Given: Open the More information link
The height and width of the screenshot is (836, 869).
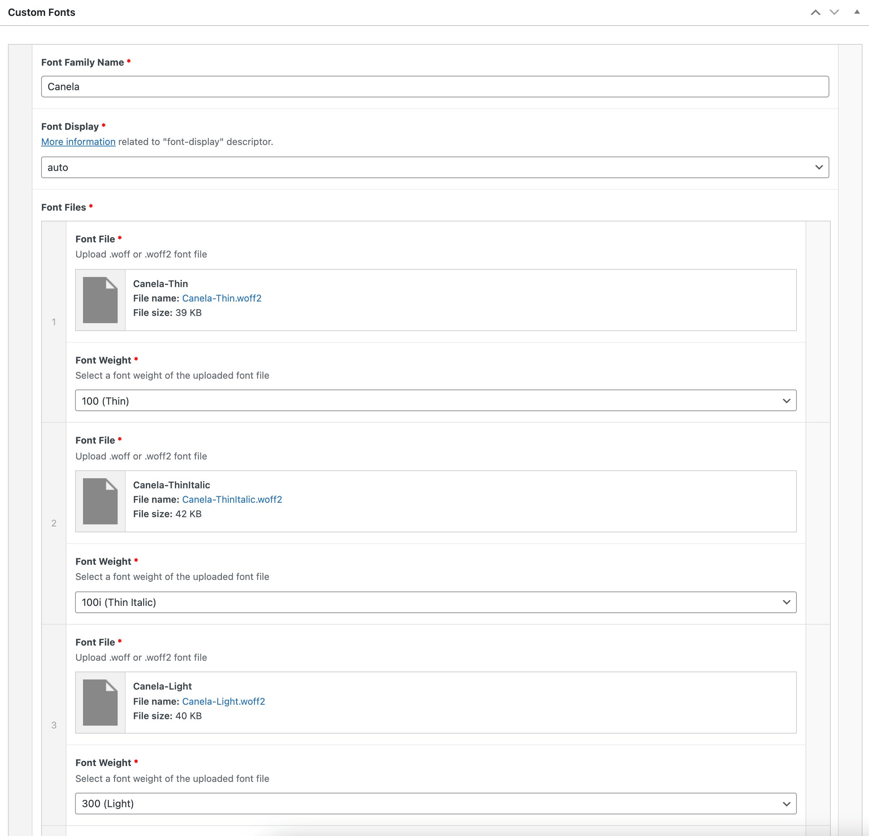Looking at the screenshot, I should pos(78,142).
